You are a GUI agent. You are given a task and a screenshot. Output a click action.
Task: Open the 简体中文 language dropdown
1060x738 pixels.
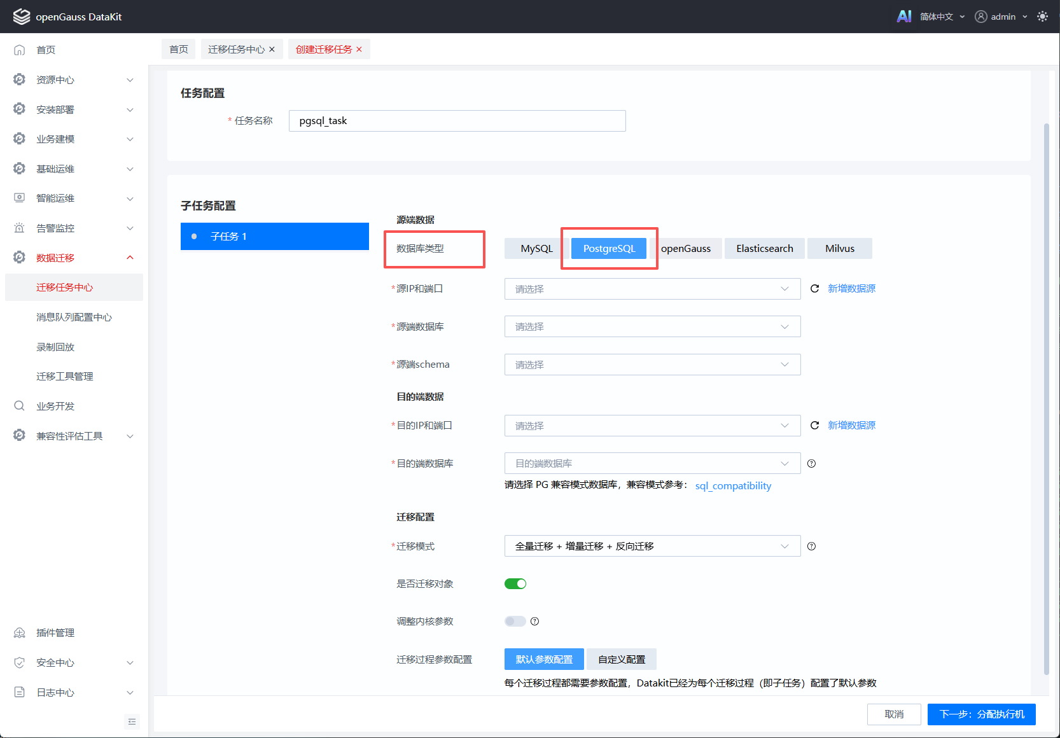coord(942,17)
